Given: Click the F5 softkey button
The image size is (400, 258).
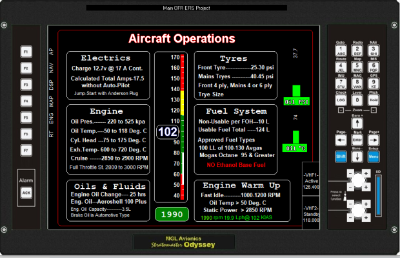Looking at the screenshot, I should point(26,118).
